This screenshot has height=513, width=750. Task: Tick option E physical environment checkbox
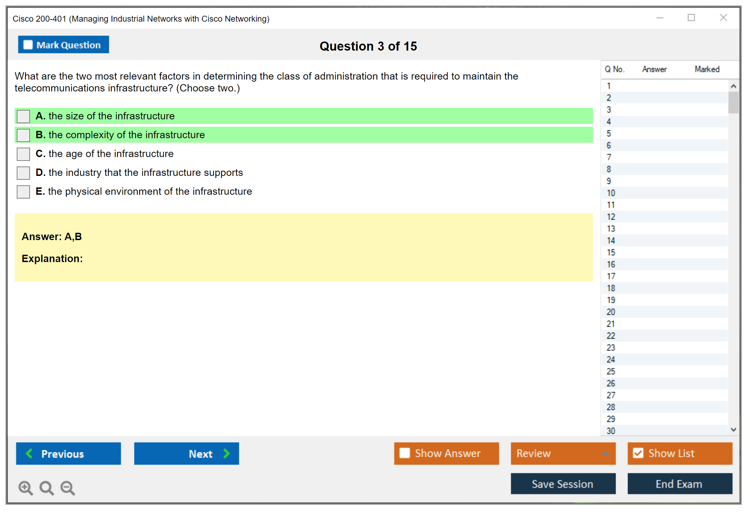coord(23,192)
